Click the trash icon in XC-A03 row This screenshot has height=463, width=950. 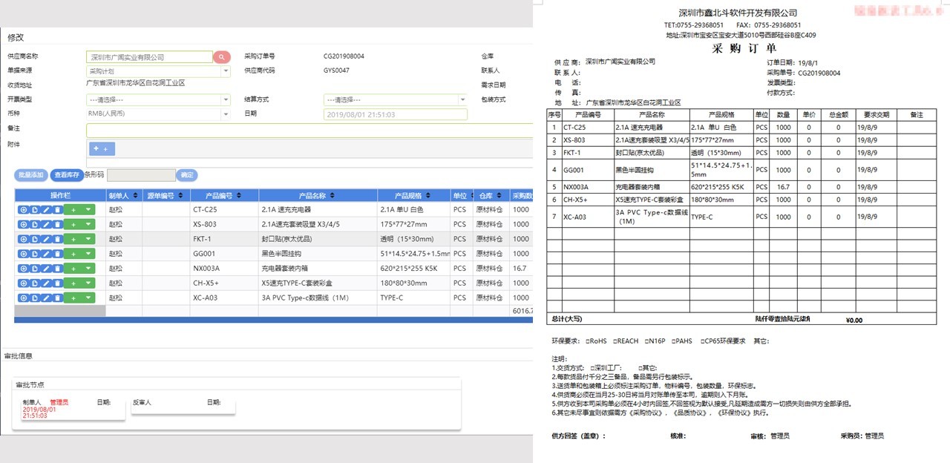[x=57, y=298]
